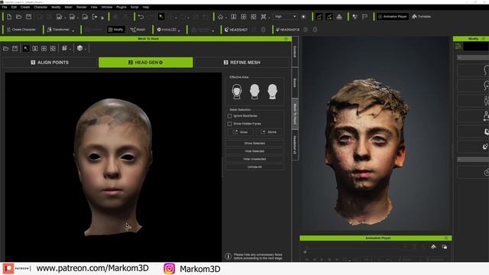489x275 pixels.
Task: Click the Shrink selection button
Action: [x=269, y=132]
